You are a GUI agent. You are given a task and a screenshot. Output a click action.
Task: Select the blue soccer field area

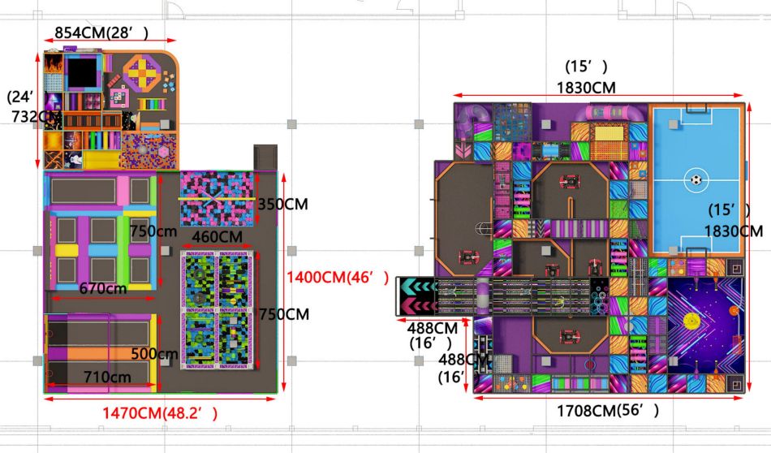[x=696, y=180]
